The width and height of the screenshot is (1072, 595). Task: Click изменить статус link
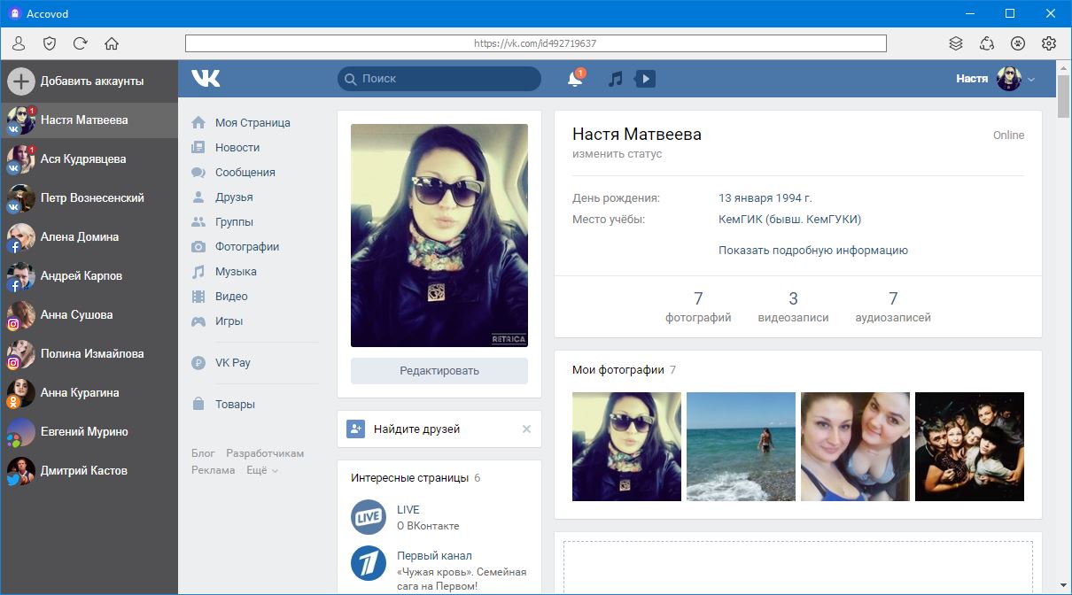coord(617,154)
